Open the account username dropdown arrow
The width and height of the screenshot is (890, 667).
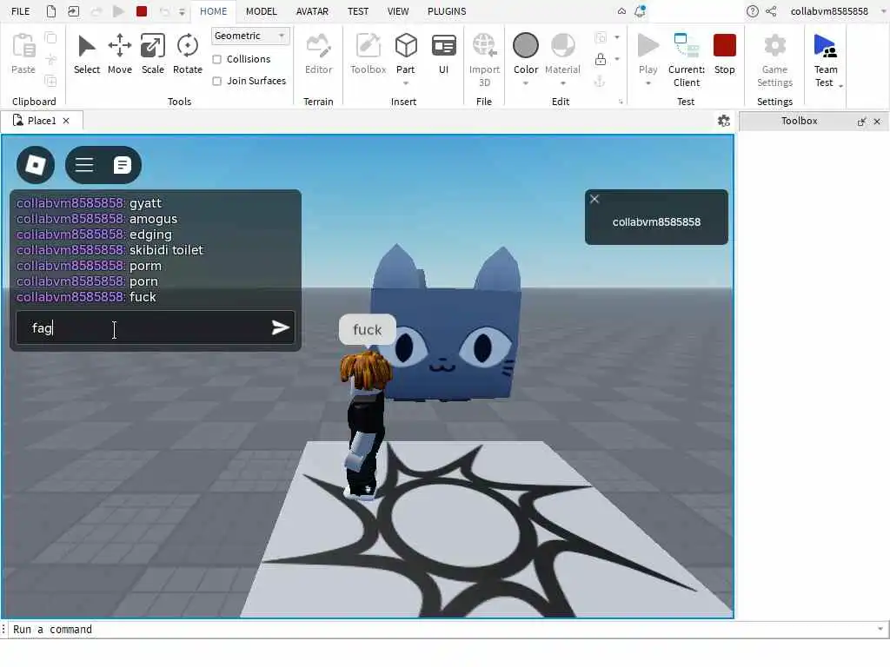coord(883,11)
